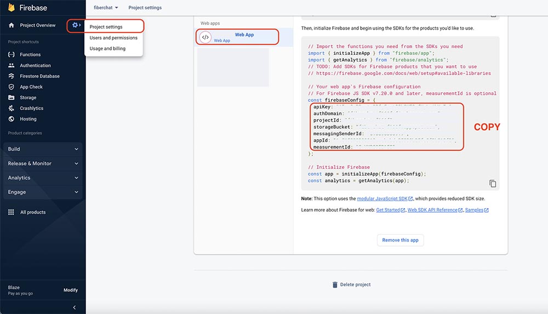The width and height of the screenshot is (548, 314).
Task: Click the Firestore Database icon
Action: pos(11,76)
